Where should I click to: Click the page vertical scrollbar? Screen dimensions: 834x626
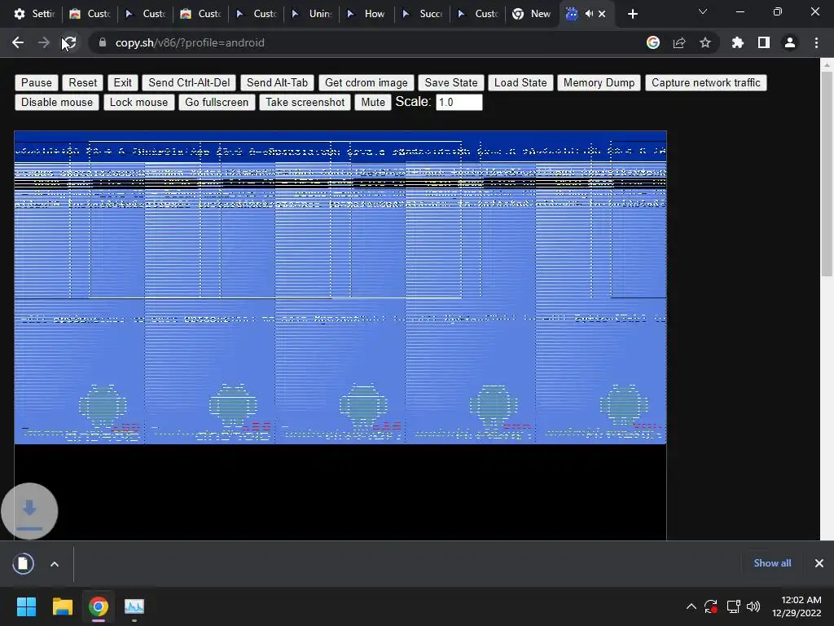coord(827,174)
